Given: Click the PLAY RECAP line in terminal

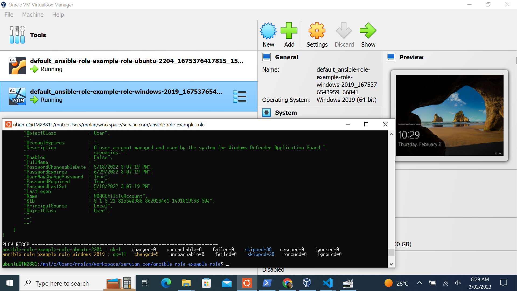Looking at the screenshot, I should point(110,245).
